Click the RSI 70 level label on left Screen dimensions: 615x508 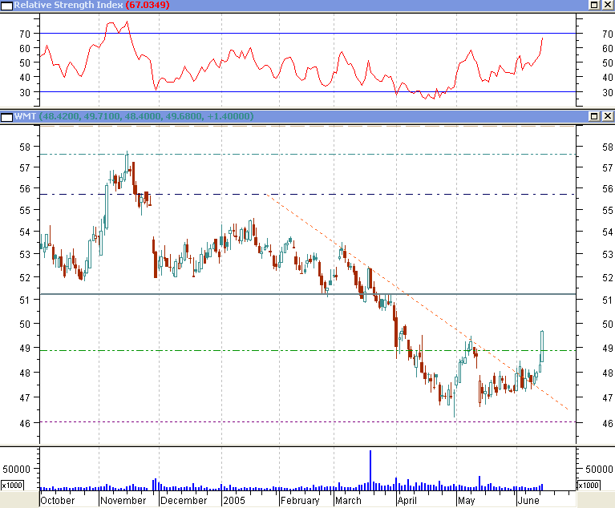[x=25, y=34]
